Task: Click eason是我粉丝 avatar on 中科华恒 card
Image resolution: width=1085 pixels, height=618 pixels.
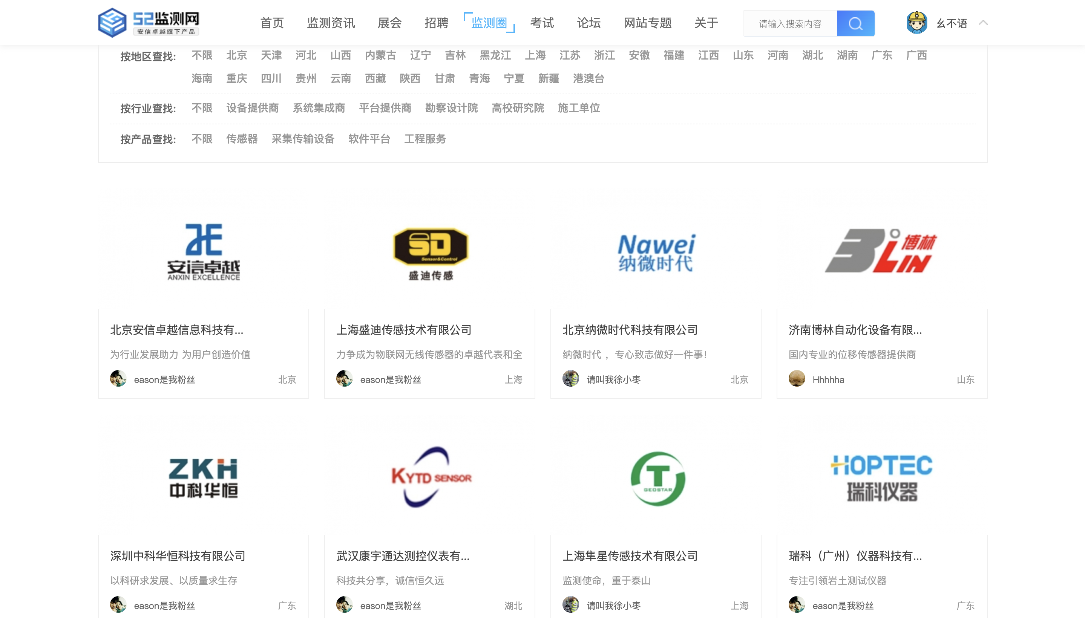Action: (118, 605)
